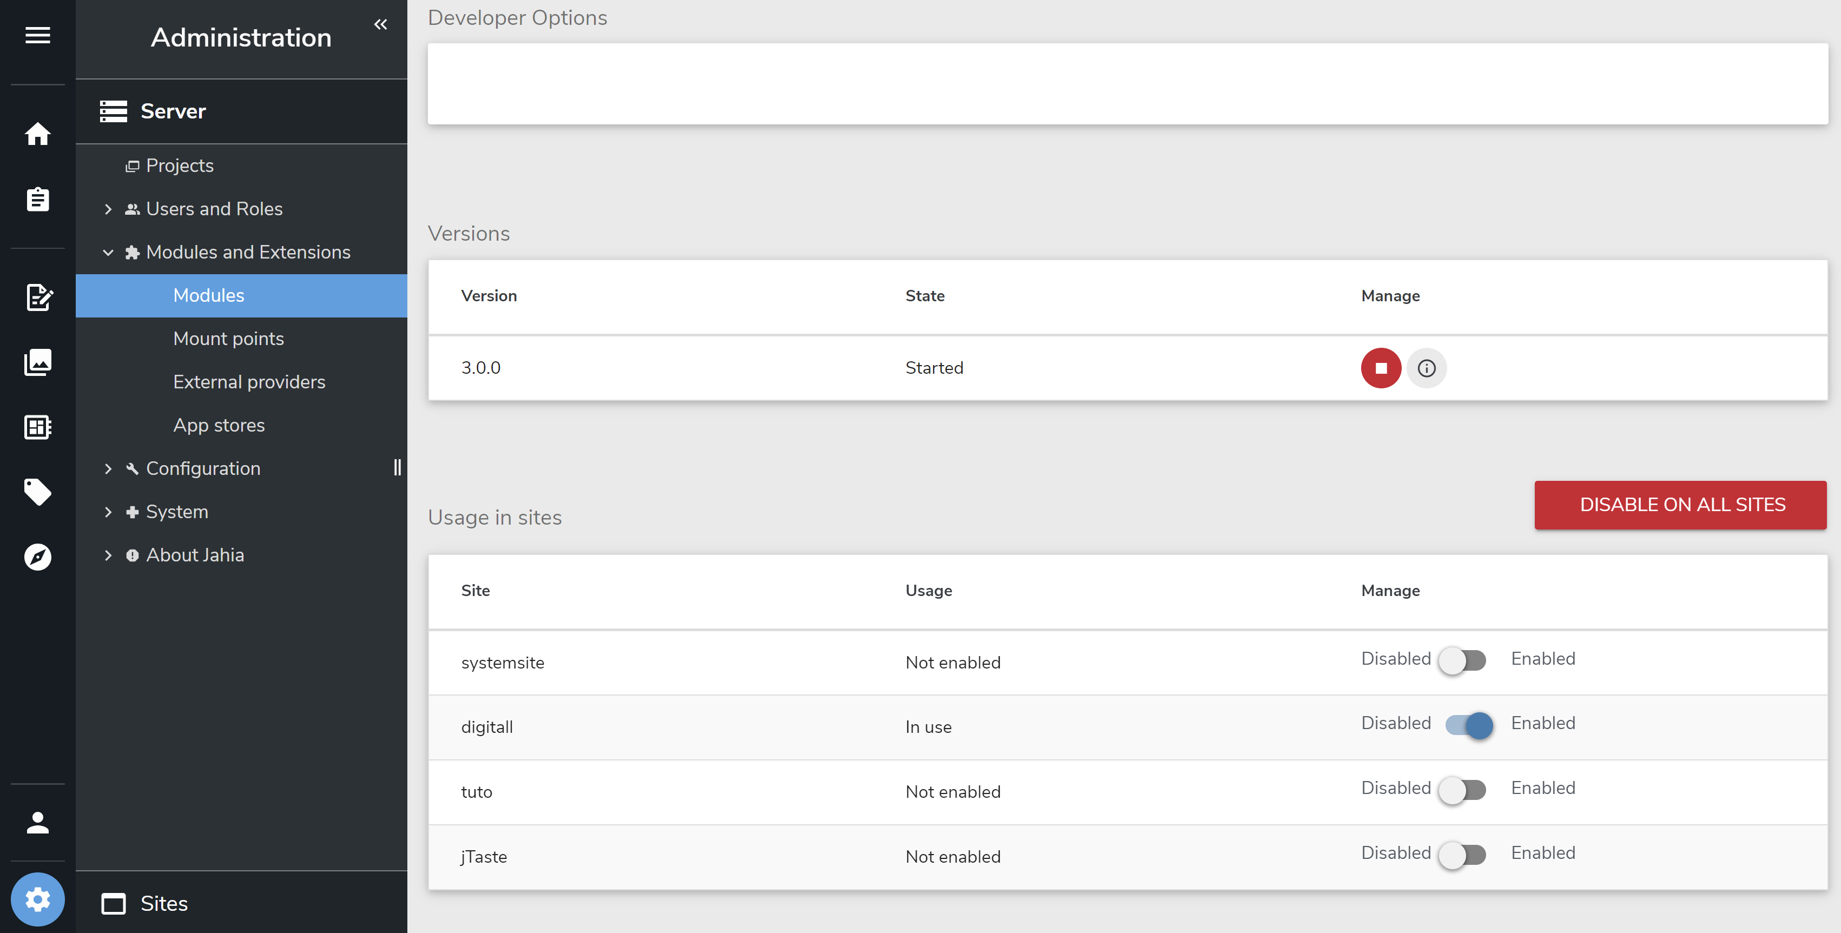Collapse the Administration panel with double chevron
This screenshot has height=933, width=1841.
point(380,24)
